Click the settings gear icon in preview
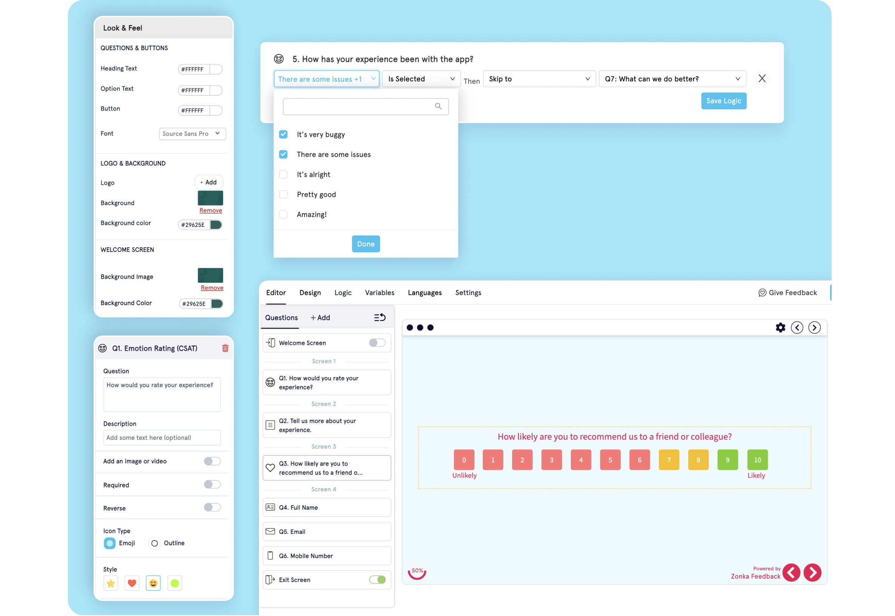Viewport: 895px width, 616px height. pos(780,327)
